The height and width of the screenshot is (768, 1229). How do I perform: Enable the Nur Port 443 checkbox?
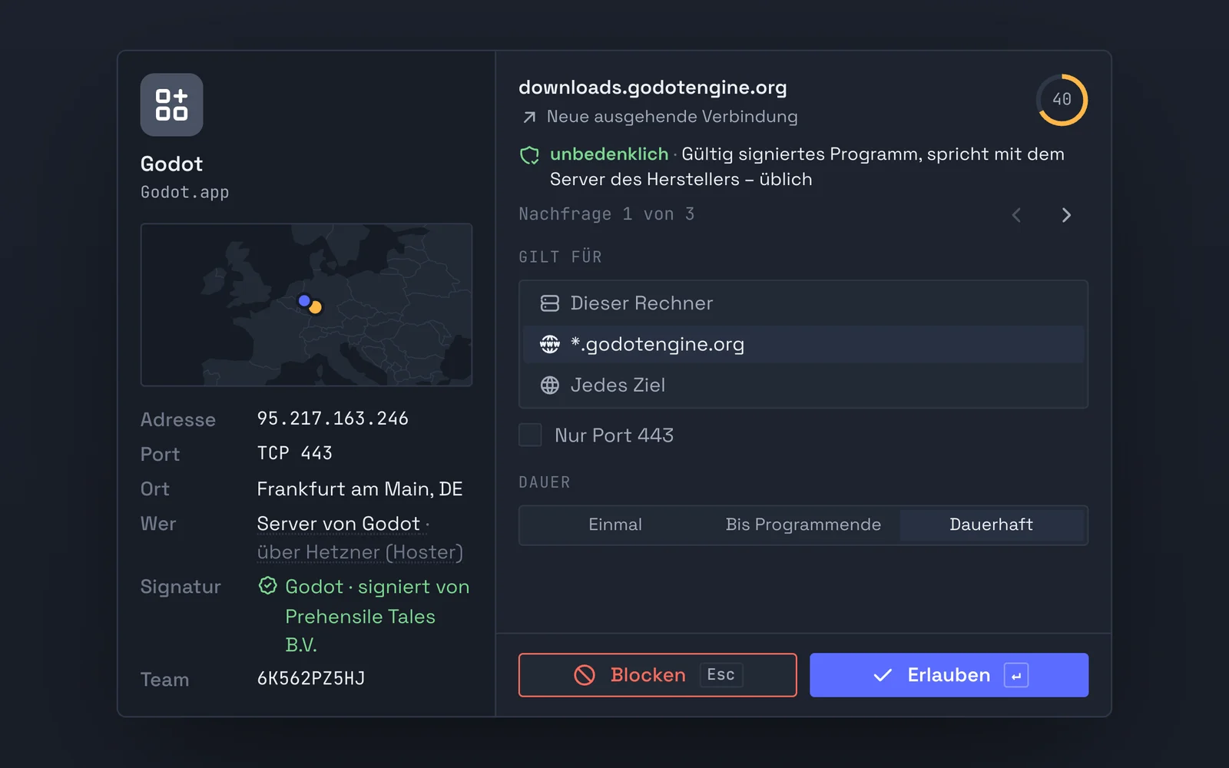[x=530, y=435]
